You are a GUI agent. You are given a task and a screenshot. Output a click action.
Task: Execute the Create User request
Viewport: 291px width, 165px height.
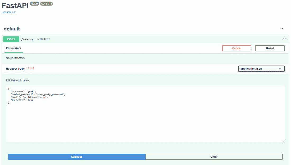pyautogui.click(x=76, y=157)
